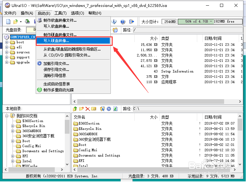Click the Open CD/DVD drive toolbar icon
Image resolution: width=246 pixels, height=182 pixels.
click(28, 22)
